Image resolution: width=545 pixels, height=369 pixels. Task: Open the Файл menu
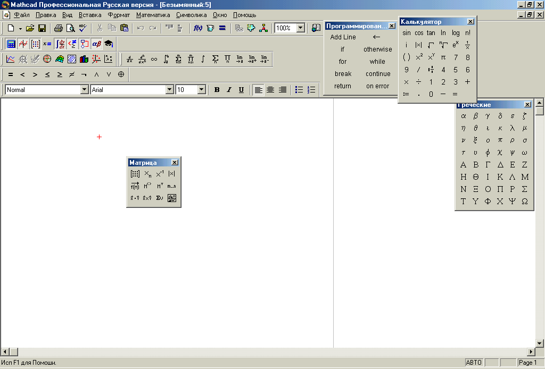[x=21, y=15]
